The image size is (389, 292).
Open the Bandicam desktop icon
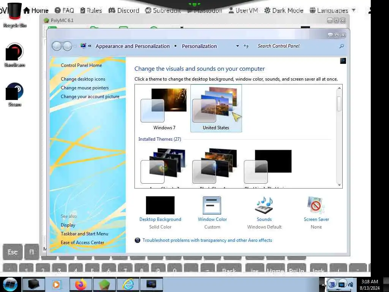(14, 55)
